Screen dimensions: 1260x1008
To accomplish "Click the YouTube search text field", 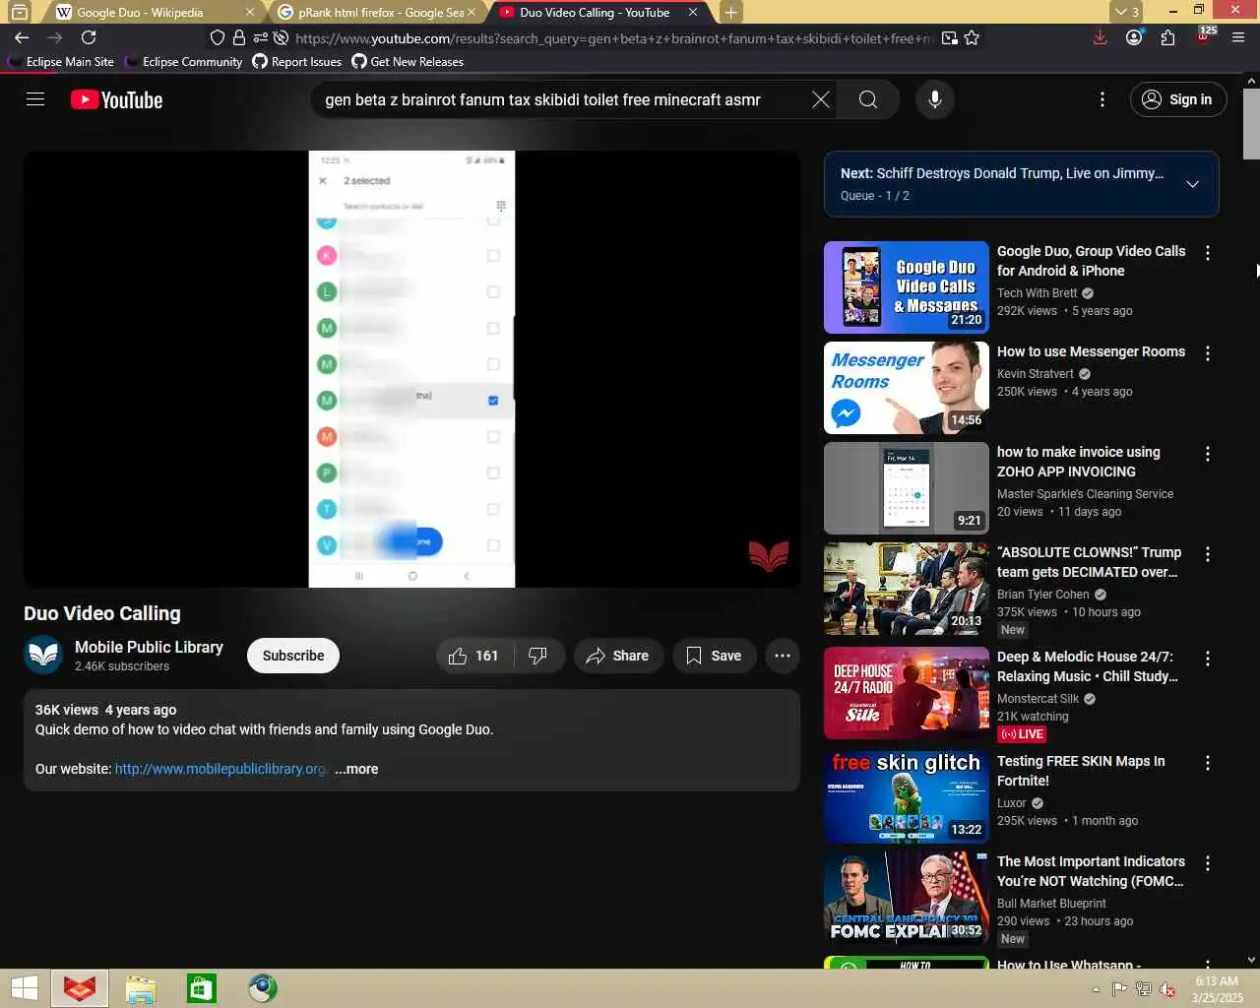I will pyautogui.click(x=561, y=99).
